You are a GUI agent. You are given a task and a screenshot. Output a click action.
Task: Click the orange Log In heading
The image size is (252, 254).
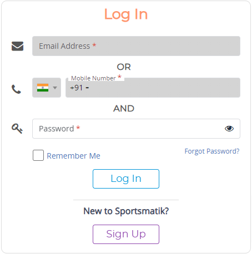pos(126,14)
